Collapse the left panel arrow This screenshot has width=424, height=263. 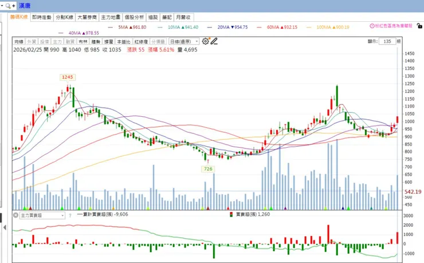(x=5, y=227)
